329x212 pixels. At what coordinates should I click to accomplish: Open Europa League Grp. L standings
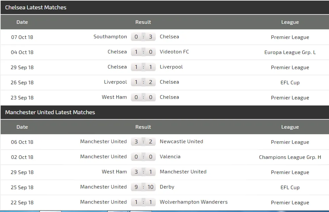(x=290, y=52)
